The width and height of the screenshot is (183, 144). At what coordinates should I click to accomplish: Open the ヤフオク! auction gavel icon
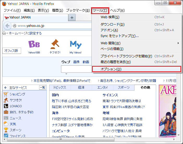(x=55, y=45)
